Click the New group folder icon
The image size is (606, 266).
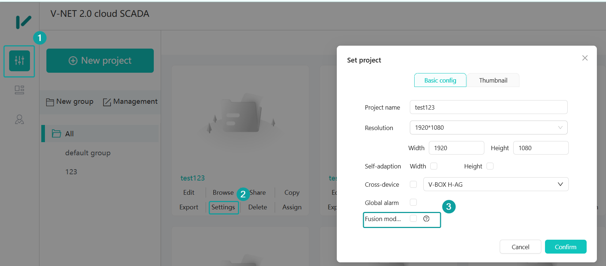[50, 102]
